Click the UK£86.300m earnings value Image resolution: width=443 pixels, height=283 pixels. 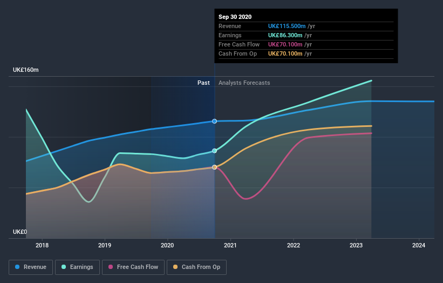(x=285, y=35)
